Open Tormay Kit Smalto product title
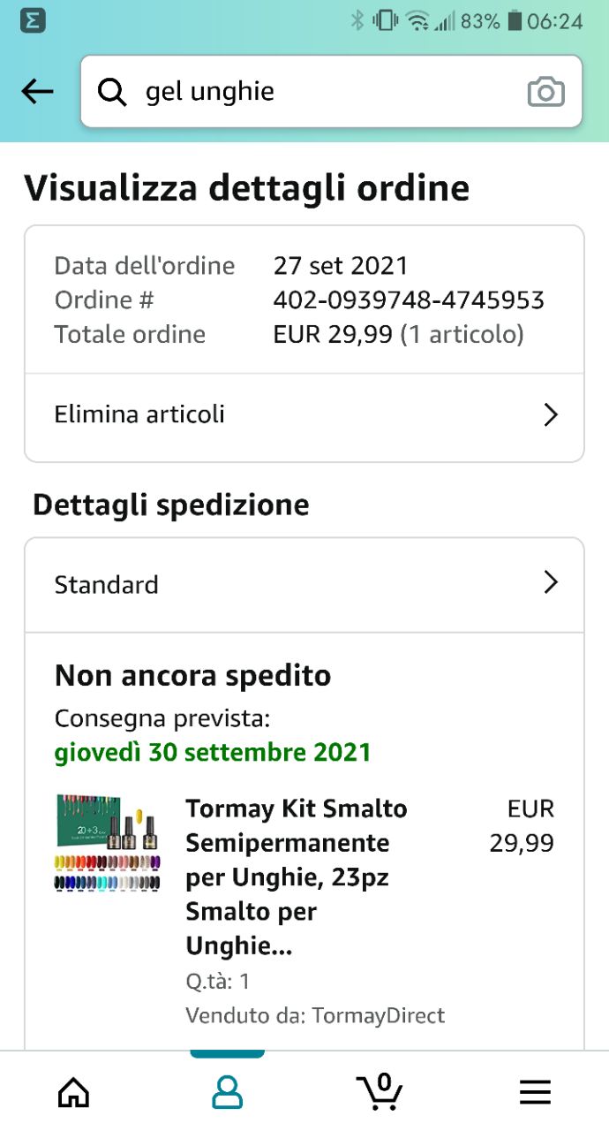This screenshot has width=609, height=1131. pyautogui.click(x=297, y=877)
